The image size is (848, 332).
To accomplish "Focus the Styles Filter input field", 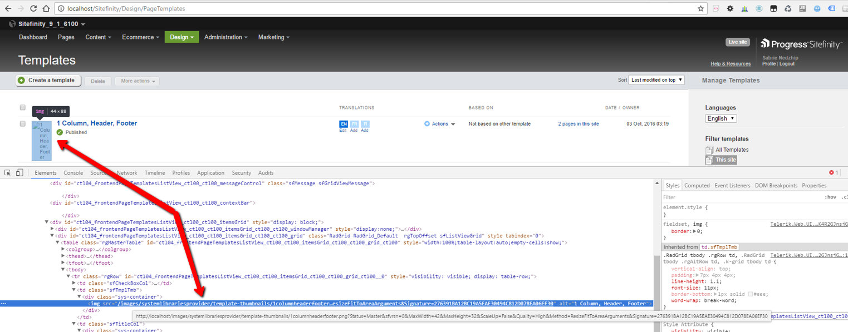I will pos(741,197).
